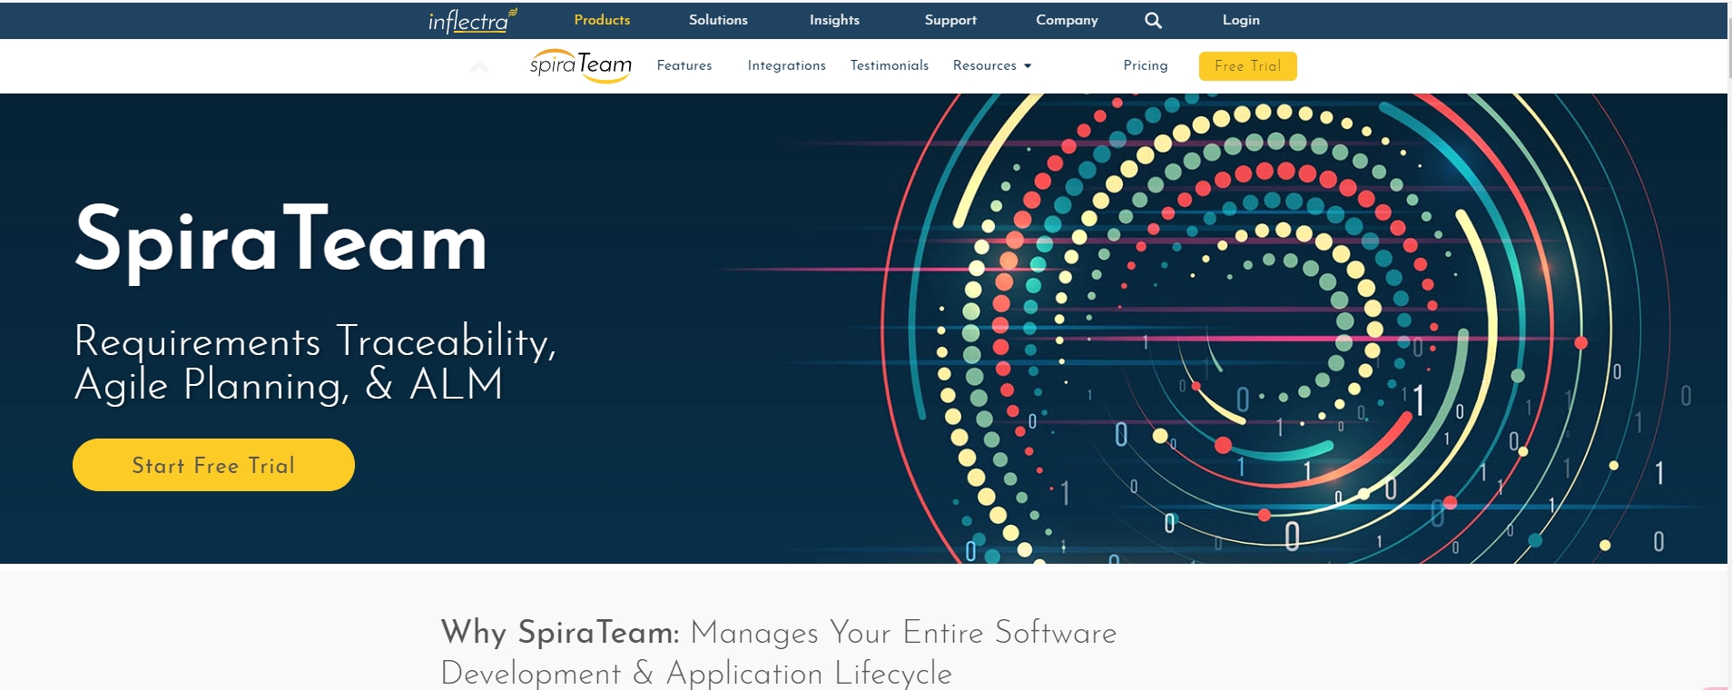
Task: Open the Pricing page
Action: (x=1146, y=65)
